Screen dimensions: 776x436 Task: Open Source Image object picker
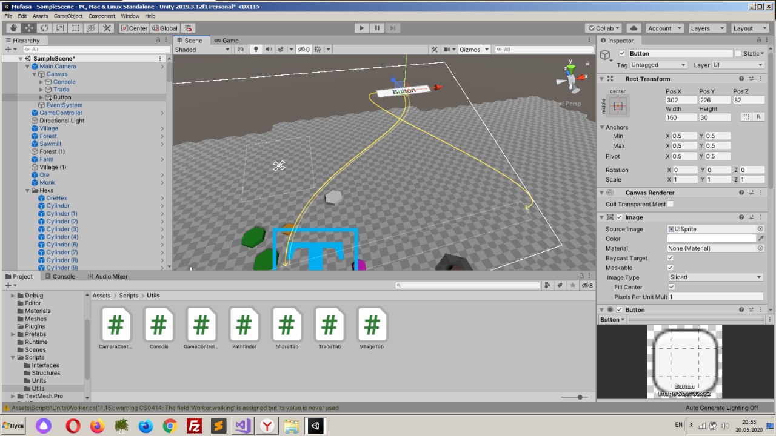[760, 229]
